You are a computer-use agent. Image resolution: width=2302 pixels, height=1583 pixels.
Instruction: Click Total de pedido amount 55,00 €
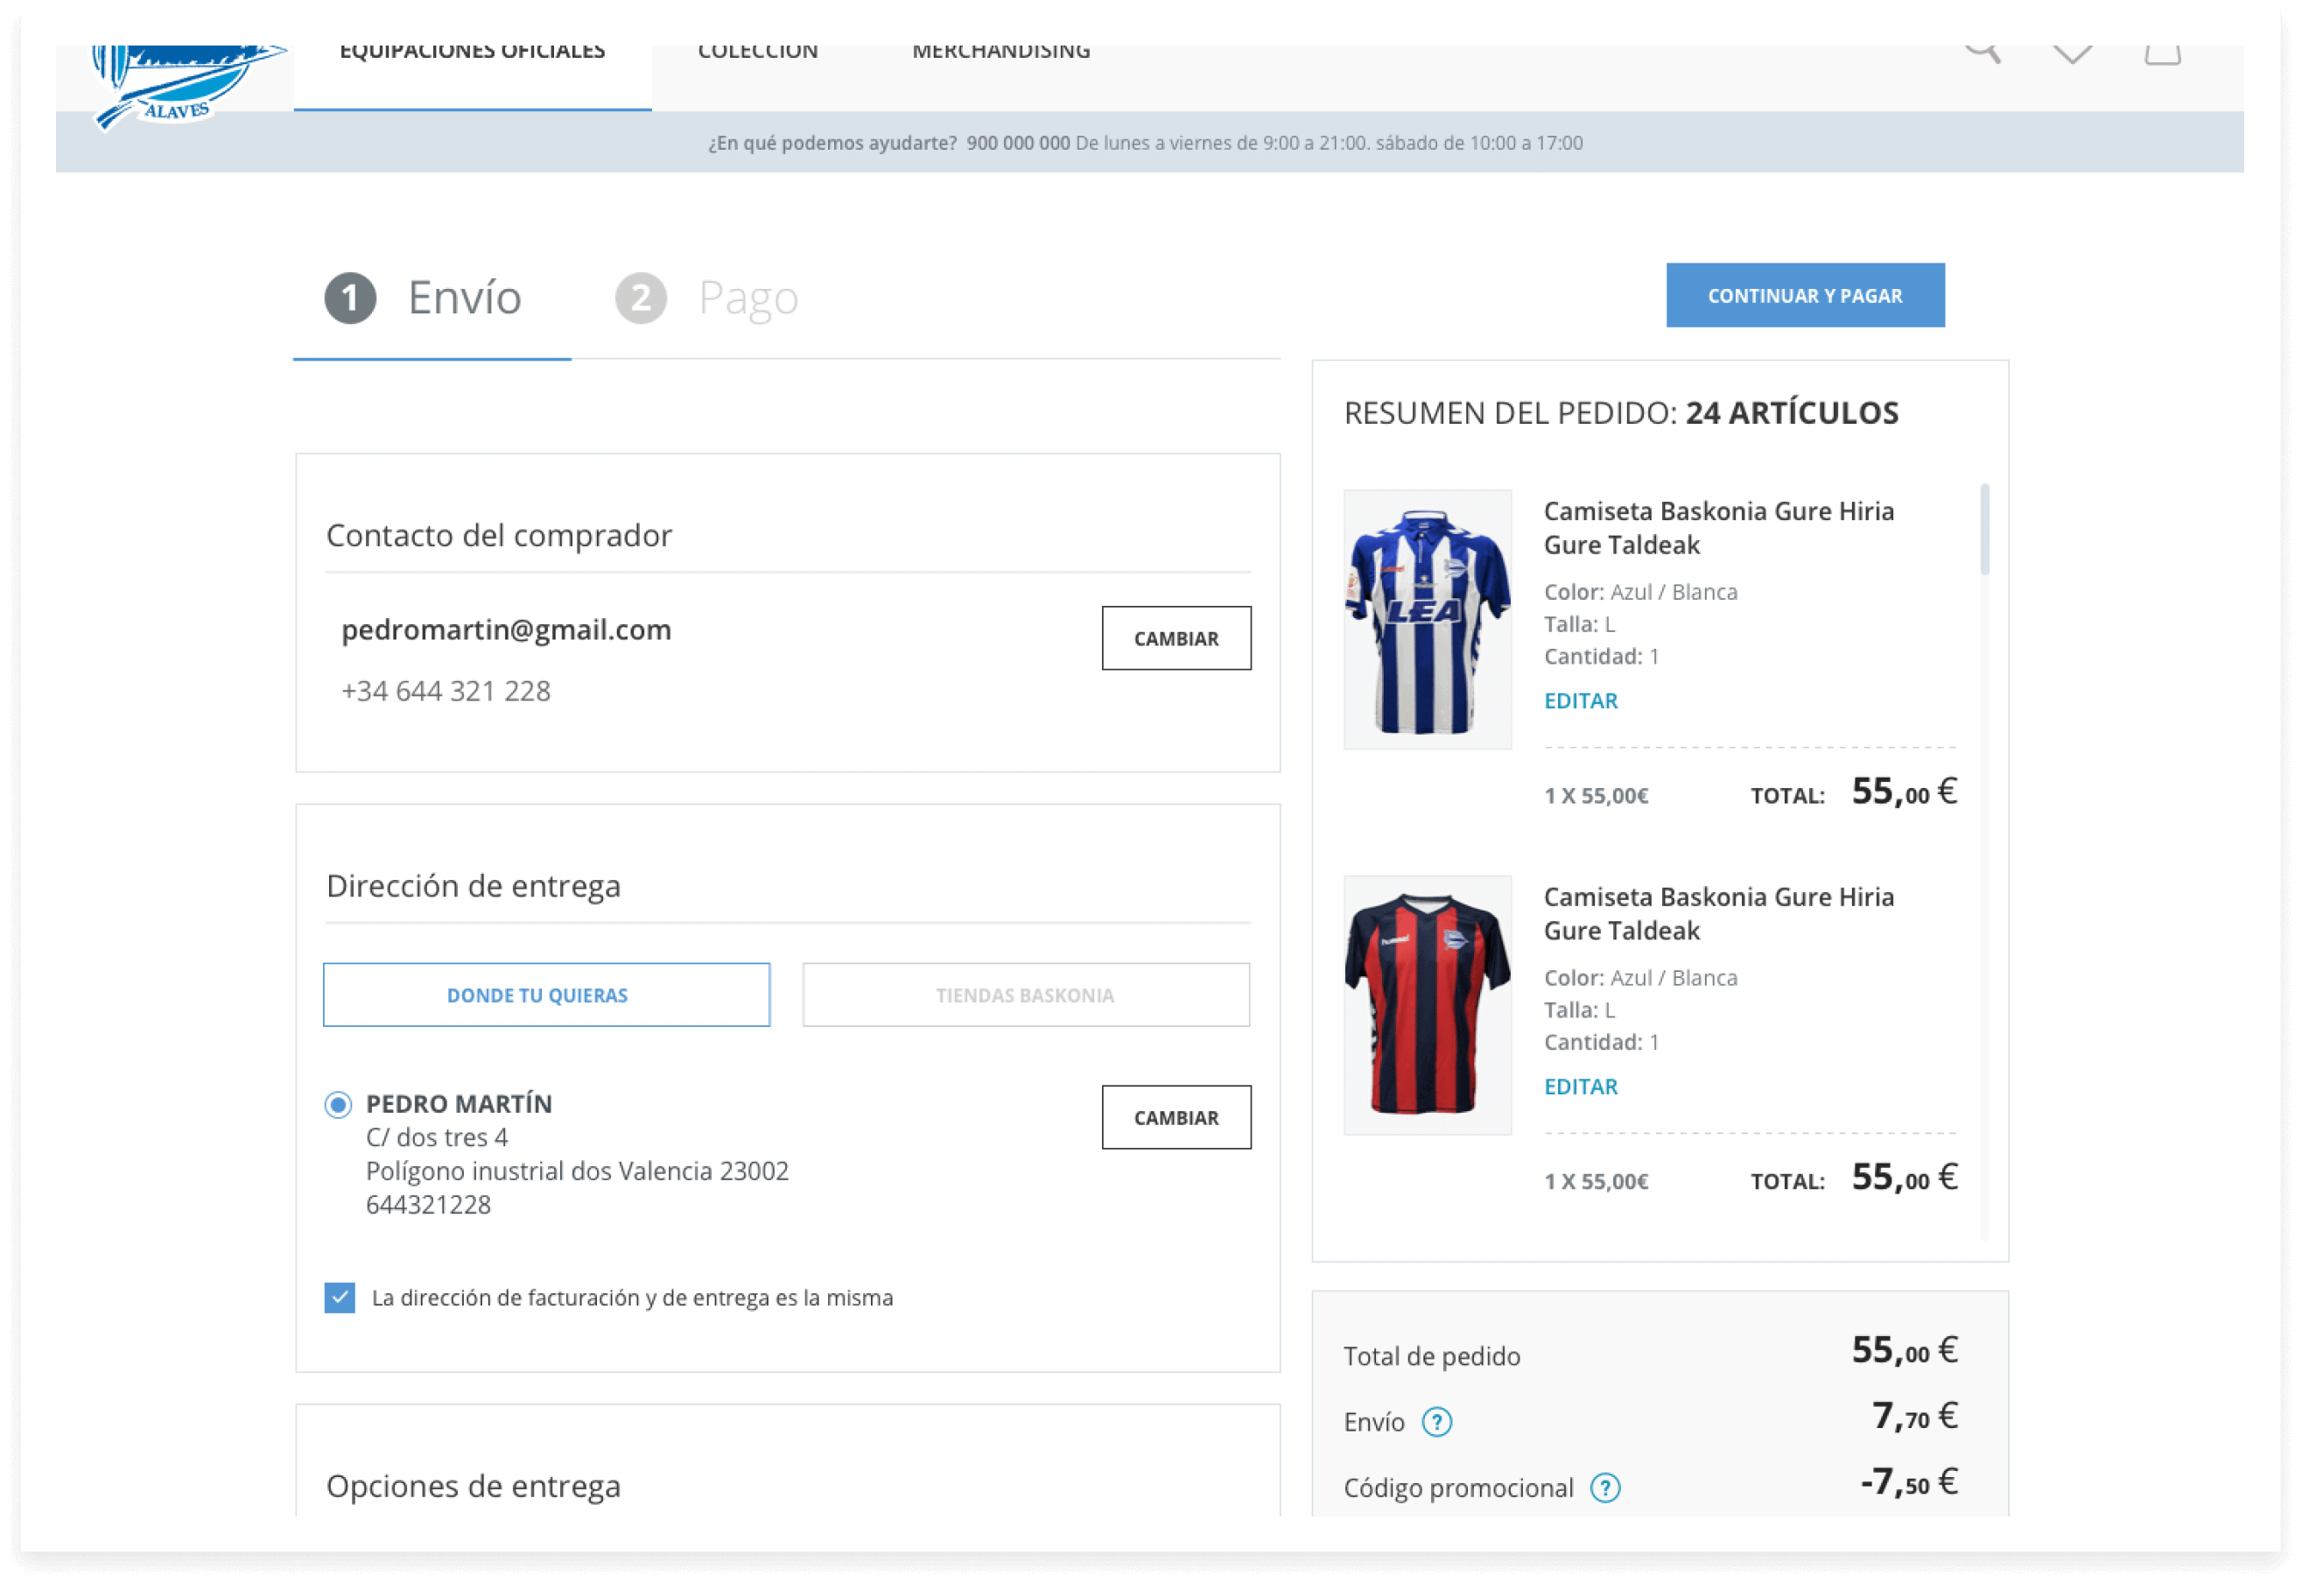[1904, 1350]
